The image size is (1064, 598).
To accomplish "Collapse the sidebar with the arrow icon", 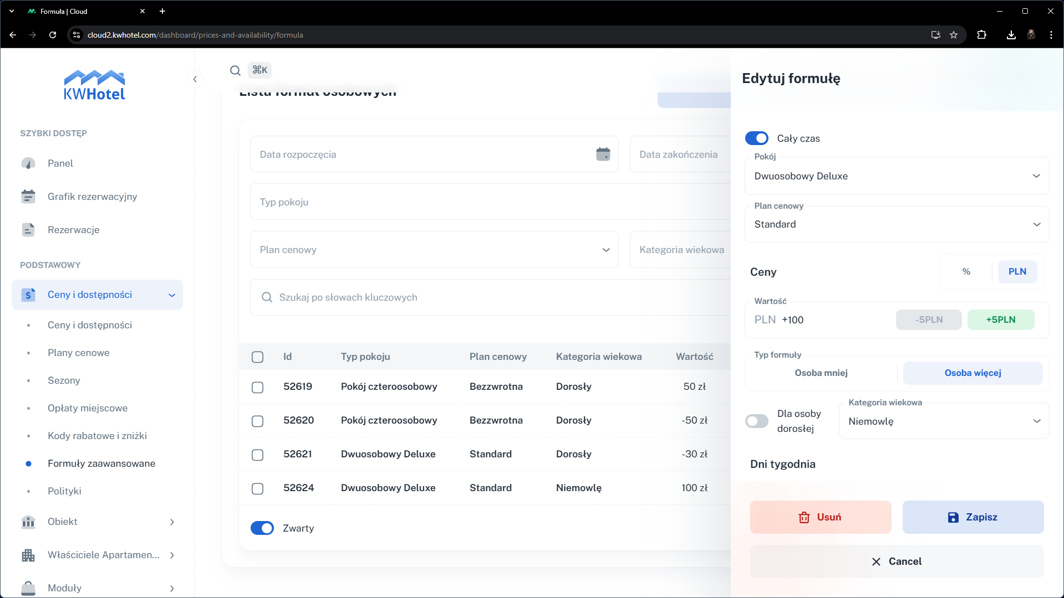I will coord(195,79).
